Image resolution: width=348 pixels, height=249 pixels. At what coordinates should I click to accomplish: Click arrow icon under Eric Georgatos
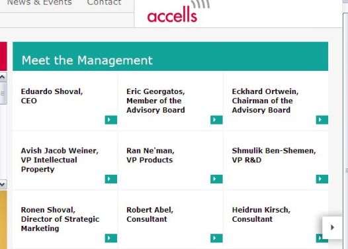216,120
